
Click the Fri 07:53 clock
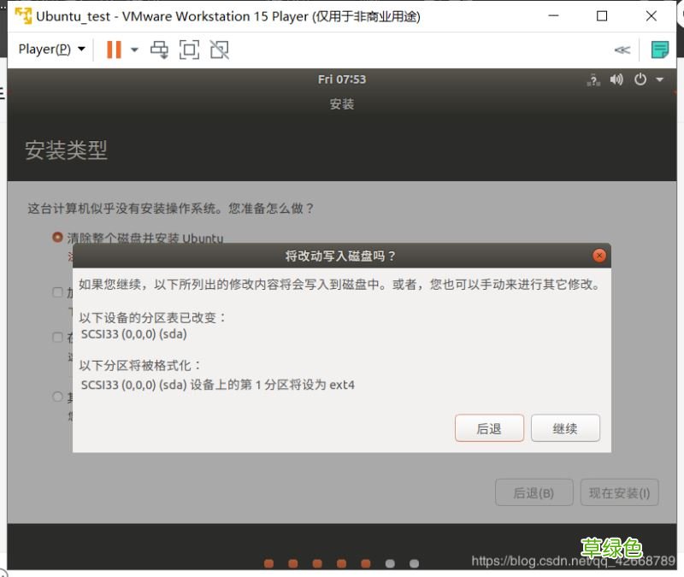(341, 79)
